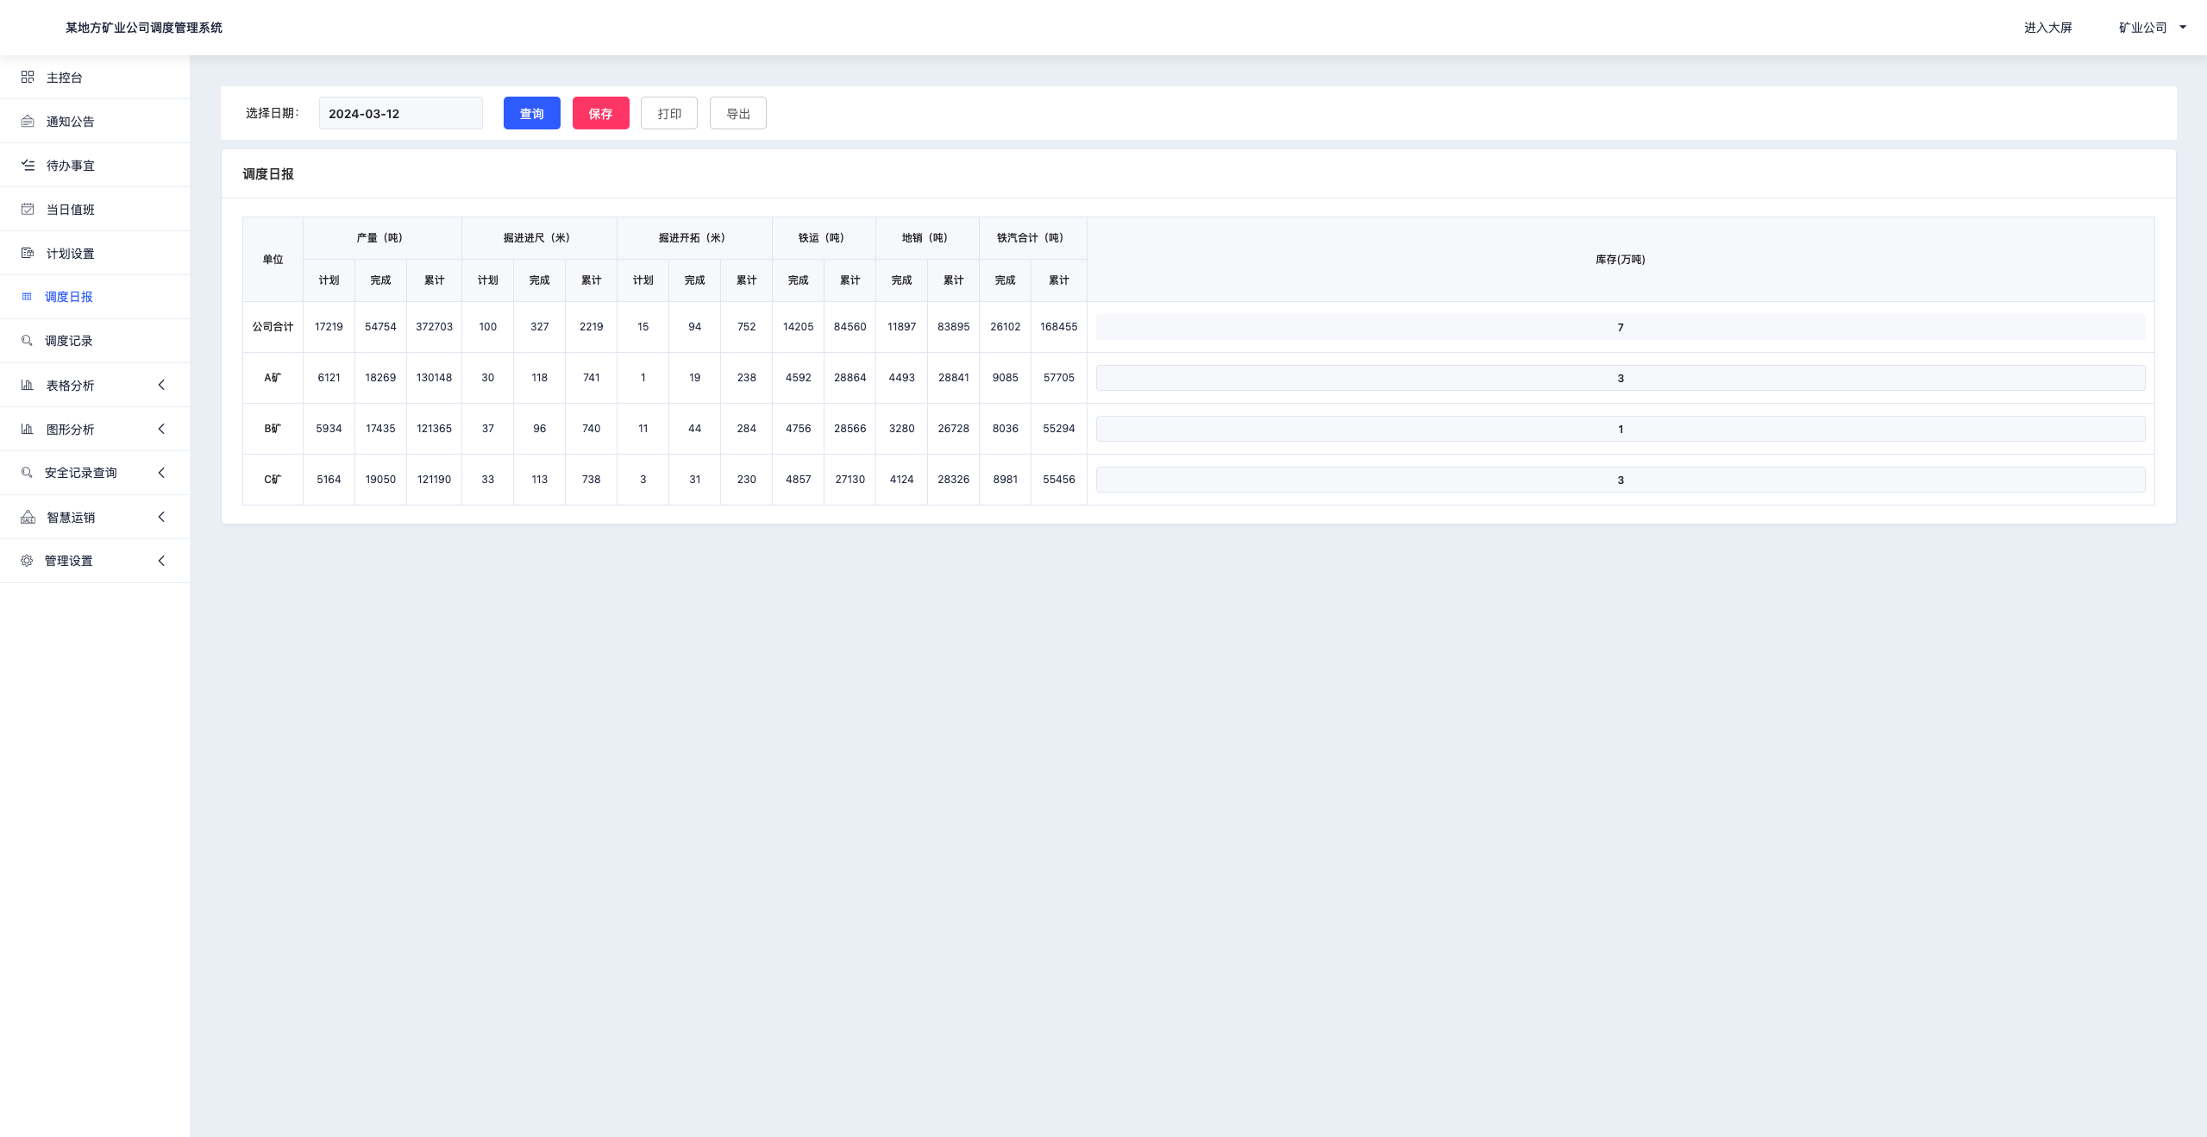The image size is (2207, 1137).
Task: Click the 单位 column header
Action: pyautogui.click(x=273, y=260)
